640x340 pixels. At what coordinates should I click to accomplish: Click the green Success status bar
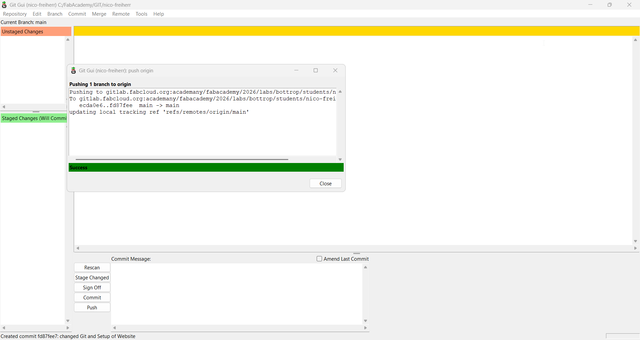pos(206,168)
